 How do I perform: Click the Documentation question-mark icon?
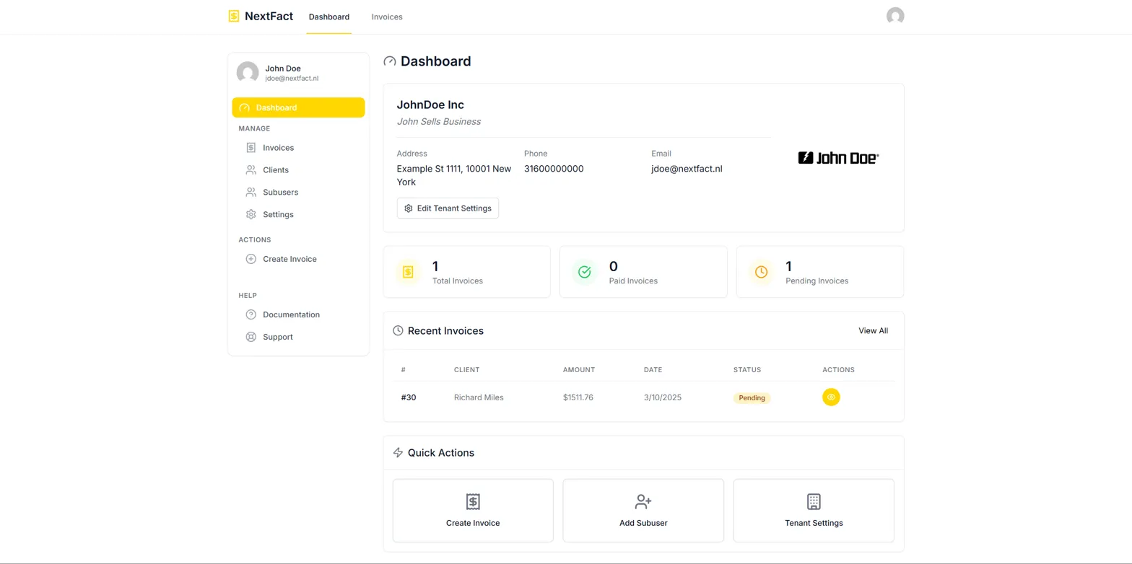coord(251,314)
